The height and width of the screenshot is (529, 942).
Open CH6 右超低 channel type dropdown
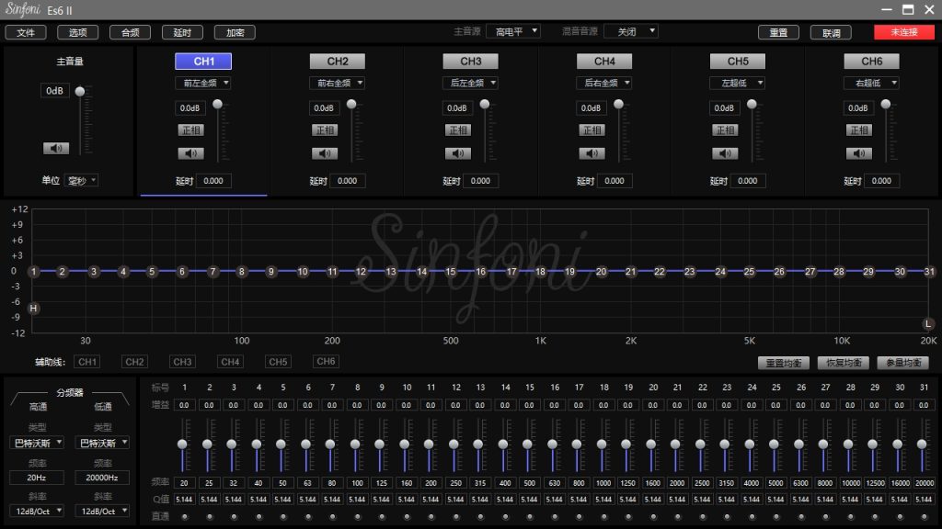871,83
